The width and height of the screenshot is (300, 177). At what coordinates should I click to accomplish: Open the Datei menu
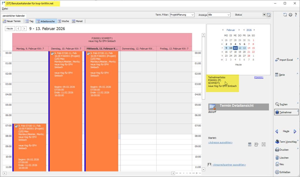[5, 9]
